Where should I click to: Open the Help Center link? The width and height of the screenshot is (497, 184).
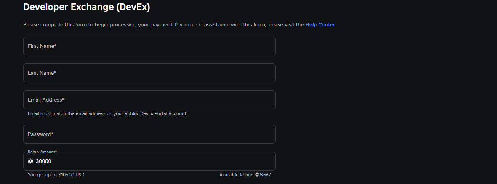click(320, 25)
